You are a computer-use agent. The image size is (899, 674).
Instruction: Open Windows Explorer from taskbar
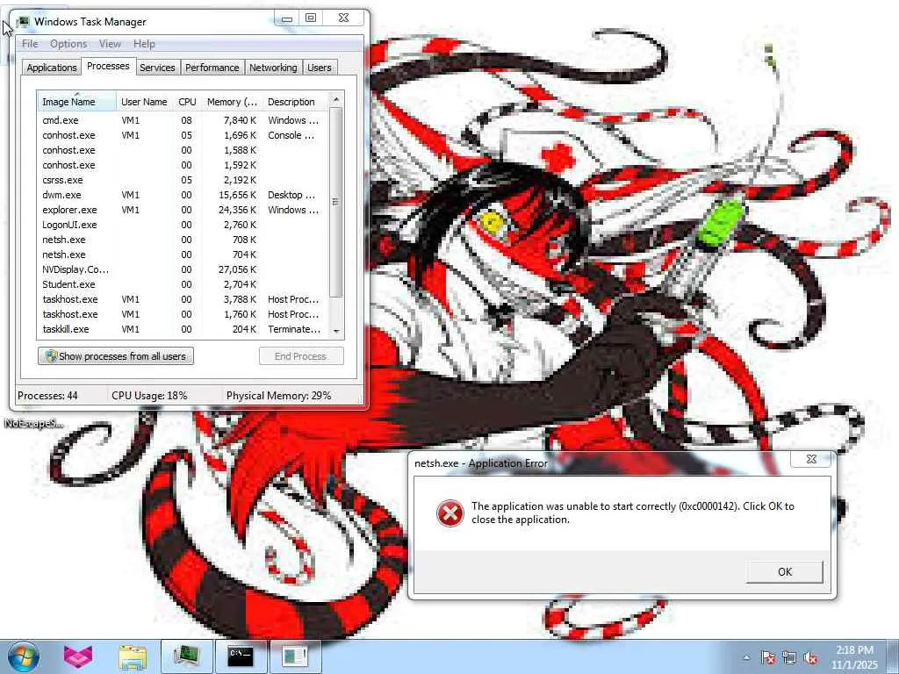(133, 656)
